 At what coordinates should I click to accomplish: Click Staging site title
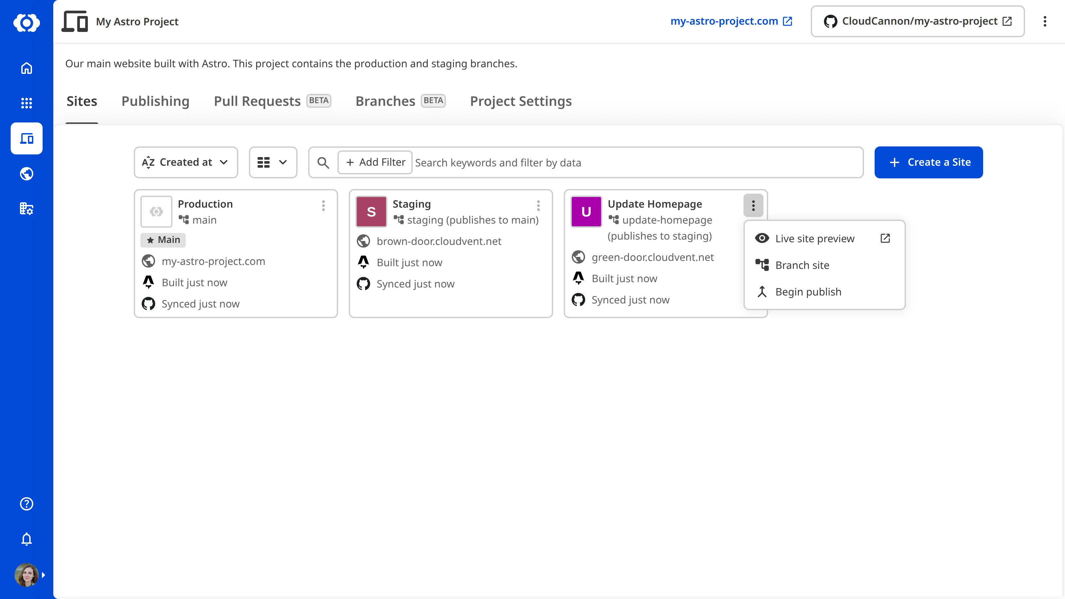[x=412, y=204]
